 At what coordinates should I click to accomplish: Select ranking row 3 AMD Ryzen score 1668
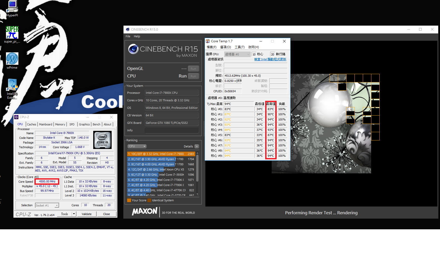161,164
